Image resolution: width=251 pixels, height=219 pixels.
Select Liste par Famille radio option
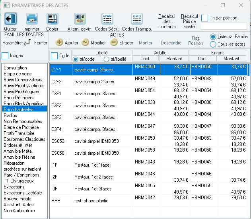[x=213, y=37]
